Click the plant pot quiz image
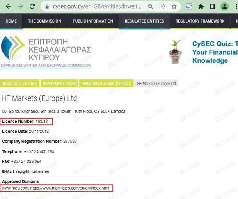Viewport: 238px width, 199px height. [x=175, y=52]
